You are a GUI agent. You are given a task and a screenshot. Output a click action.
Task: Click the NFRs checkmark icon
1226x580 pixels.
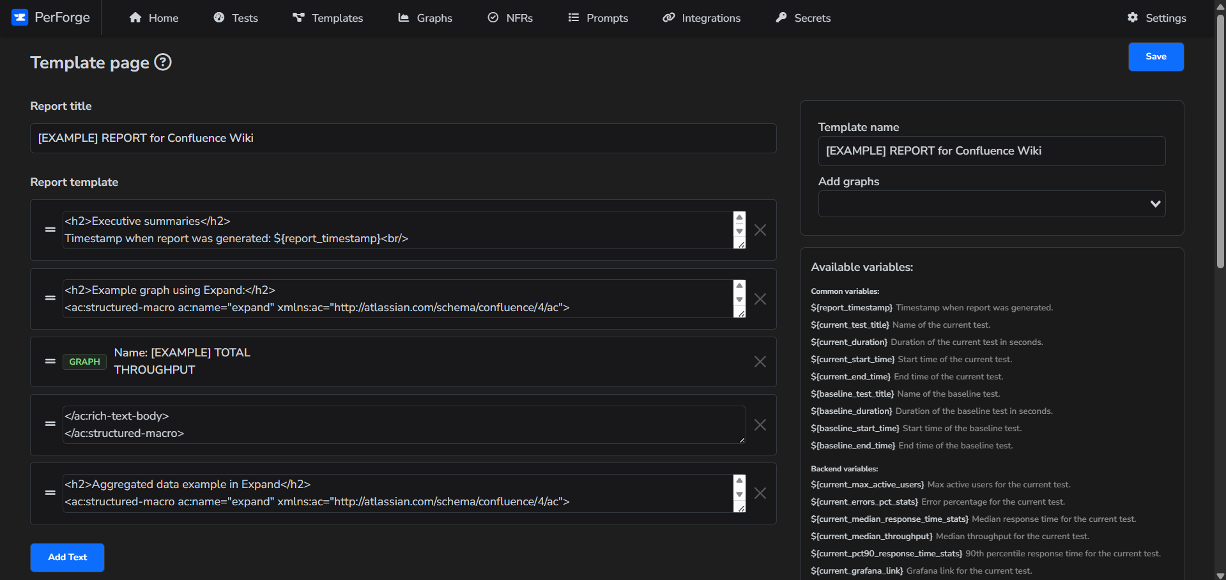pyautogui.click(x=493, y=17)
